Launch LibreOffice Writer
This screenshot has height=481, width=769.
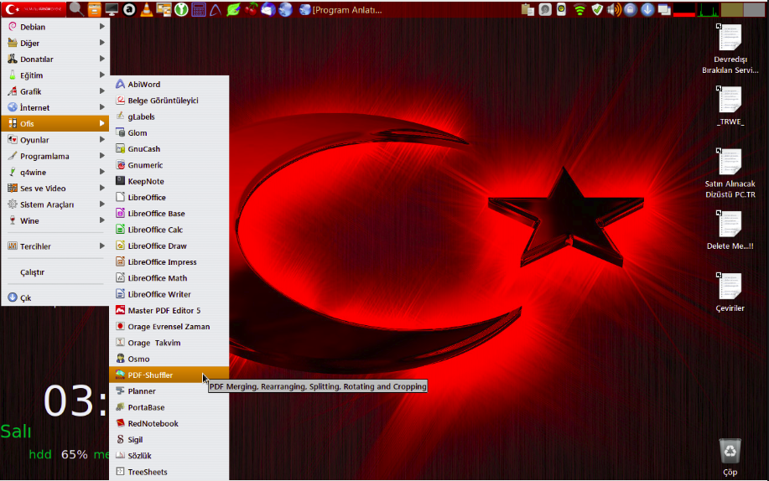[x=169, y=294]
